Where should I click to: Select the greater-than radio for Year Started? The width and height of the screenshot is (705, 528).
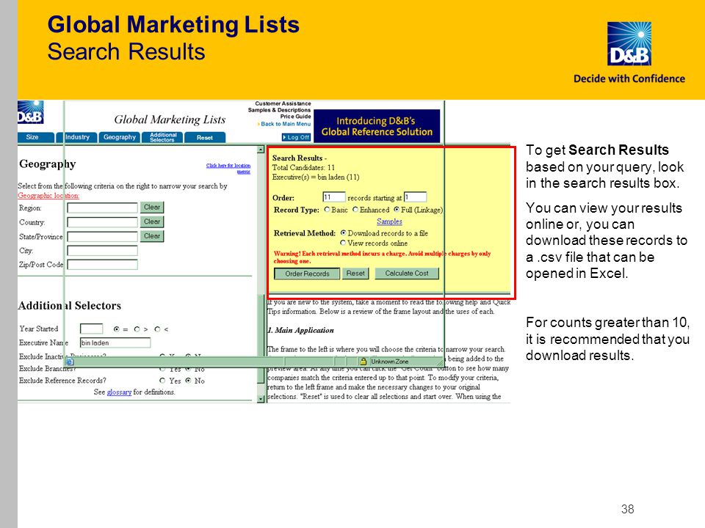point(137,329)
